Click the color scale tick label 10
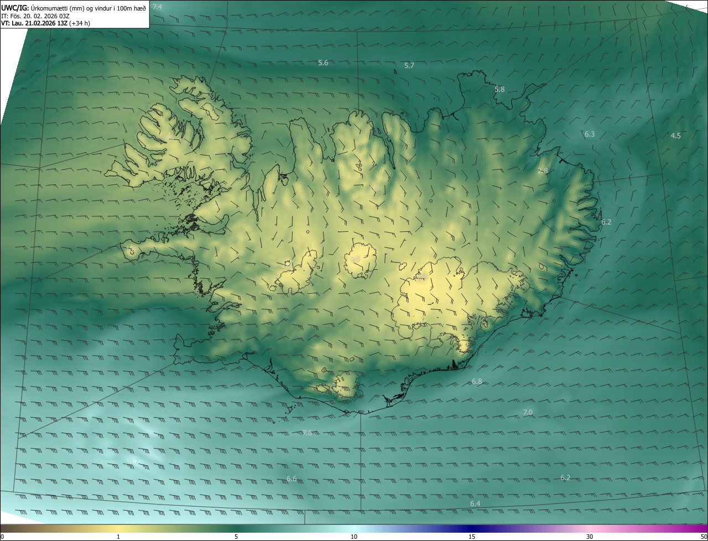Viewport: 708px width, 541px height. pos(354,537)
